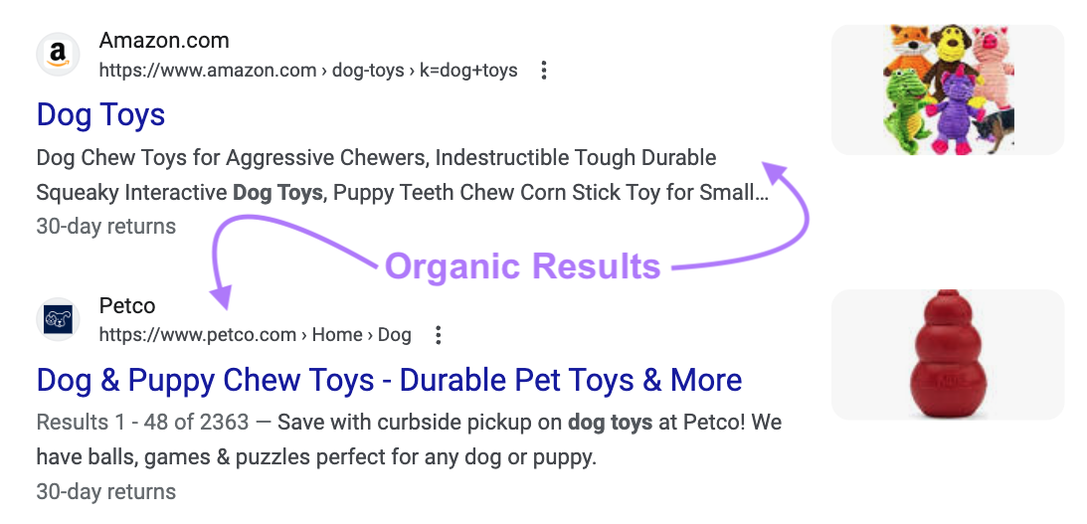Screen dimensions: 1087x524
Task: Click "30-day returns" under the Petco result
Action: tap(105, 491)
